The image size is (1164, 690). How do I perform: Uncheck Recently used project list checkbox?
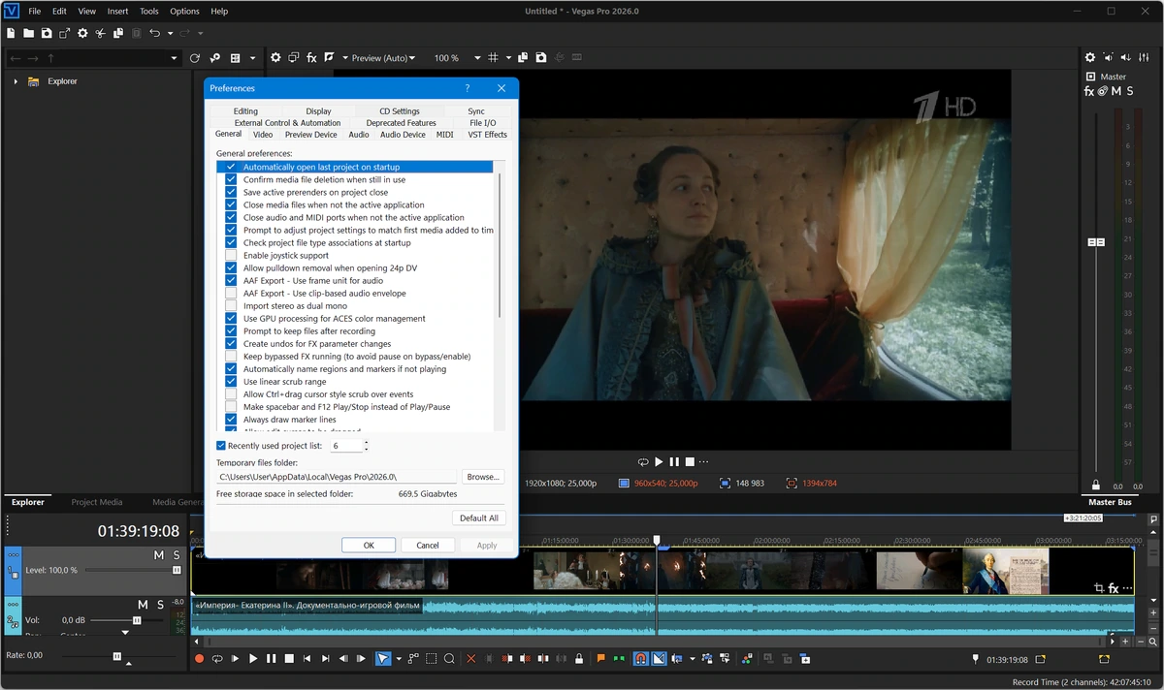[221, 446]
